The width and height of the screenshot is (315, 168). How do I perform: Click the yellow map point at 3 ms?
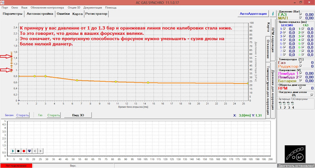(x=45, y=76)
